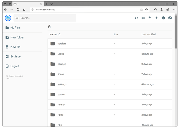Click the share folder icon
This screenshot has width=180, height=128.
[53, 74]
